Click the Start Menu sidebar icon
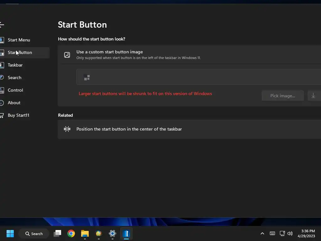This screenshot has width=321, height=241. [x=2, y=40]
